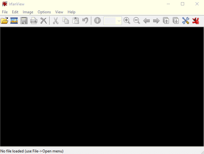This screenshot has height=154, width=204.
Task: Click the Save floppy disk icon
Action: [x=24, y=21]
